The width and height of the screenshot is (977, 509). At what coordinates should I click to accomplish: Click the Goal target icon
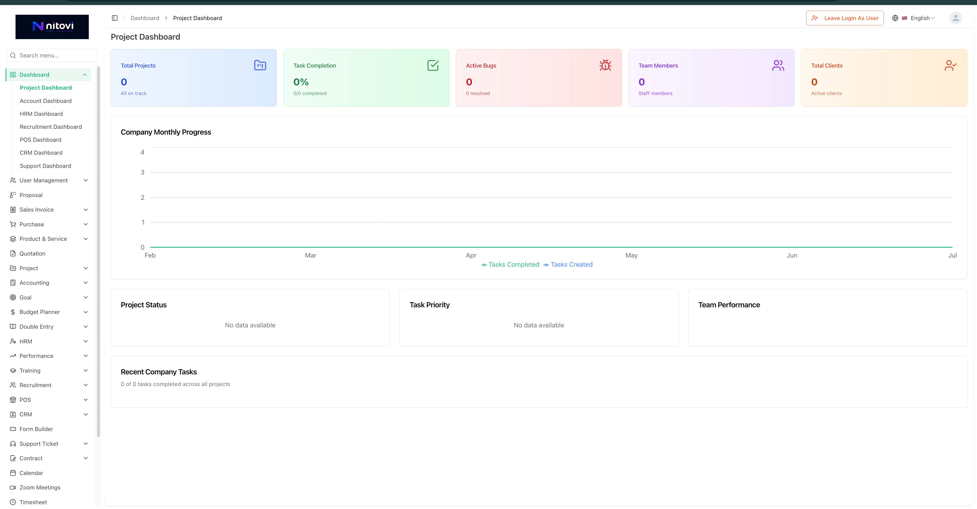pos(13,298)
